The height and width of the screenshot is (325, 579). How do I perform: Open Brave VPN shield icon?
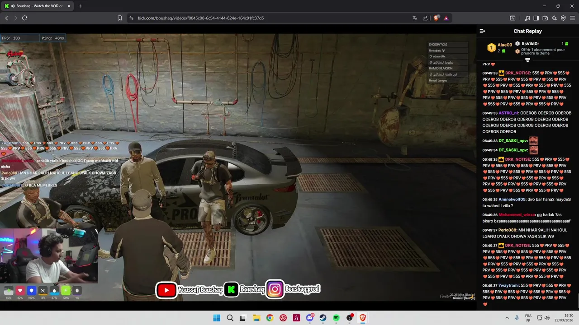[x=563, y=18]
